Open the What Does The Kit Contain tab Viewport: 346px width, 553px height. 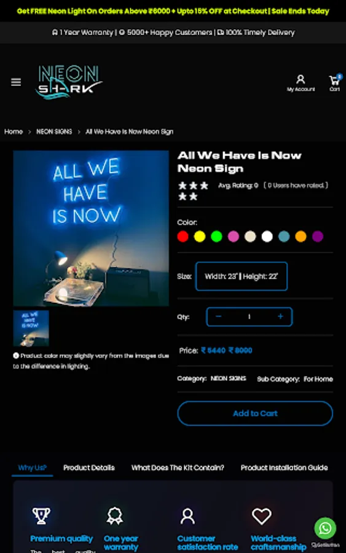click(x=178, y=468)
